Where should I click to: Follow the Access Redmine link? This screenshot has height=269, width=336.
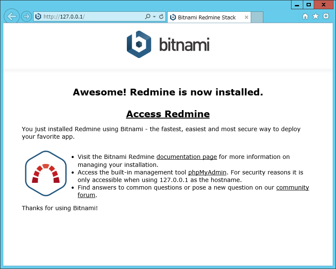(168, 114)
